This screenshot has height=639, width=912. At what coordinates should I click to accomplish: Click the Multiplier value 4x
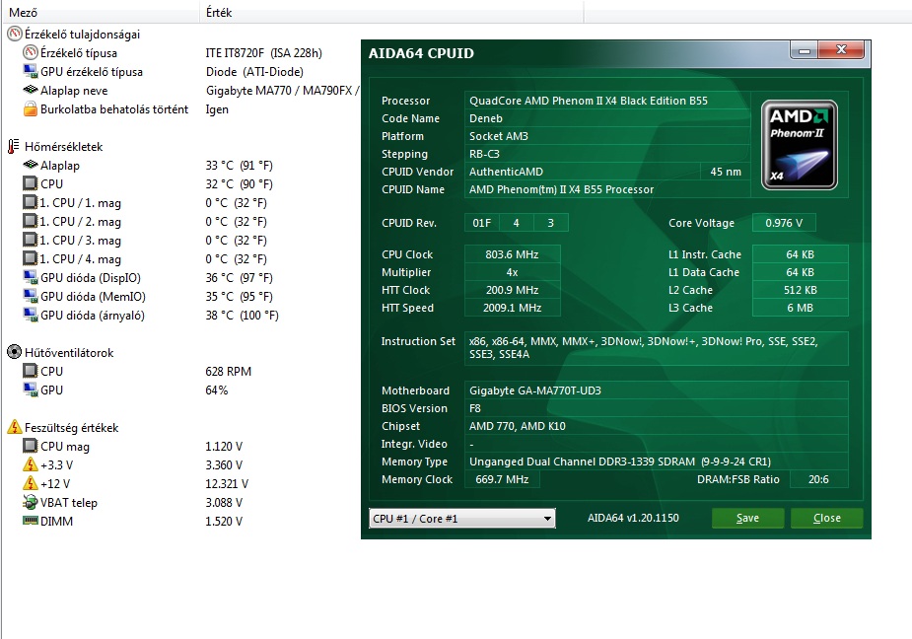[x=512, y=272]
